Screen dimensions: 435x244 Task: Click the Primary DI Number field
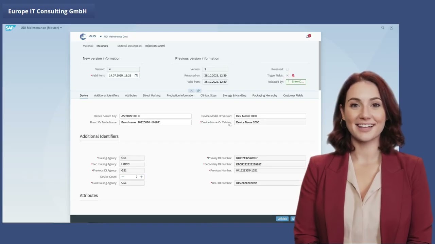pos(270,158)
